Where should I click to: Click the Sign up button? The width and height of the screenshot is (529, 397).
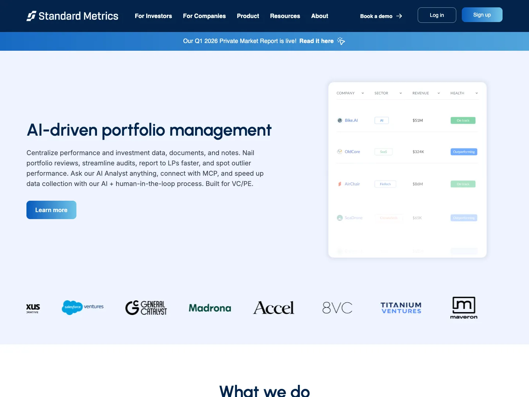click(x=482, y=15)
